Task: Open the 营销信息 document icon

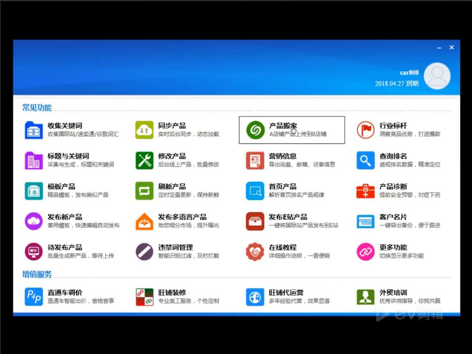Action: [255, 160]
